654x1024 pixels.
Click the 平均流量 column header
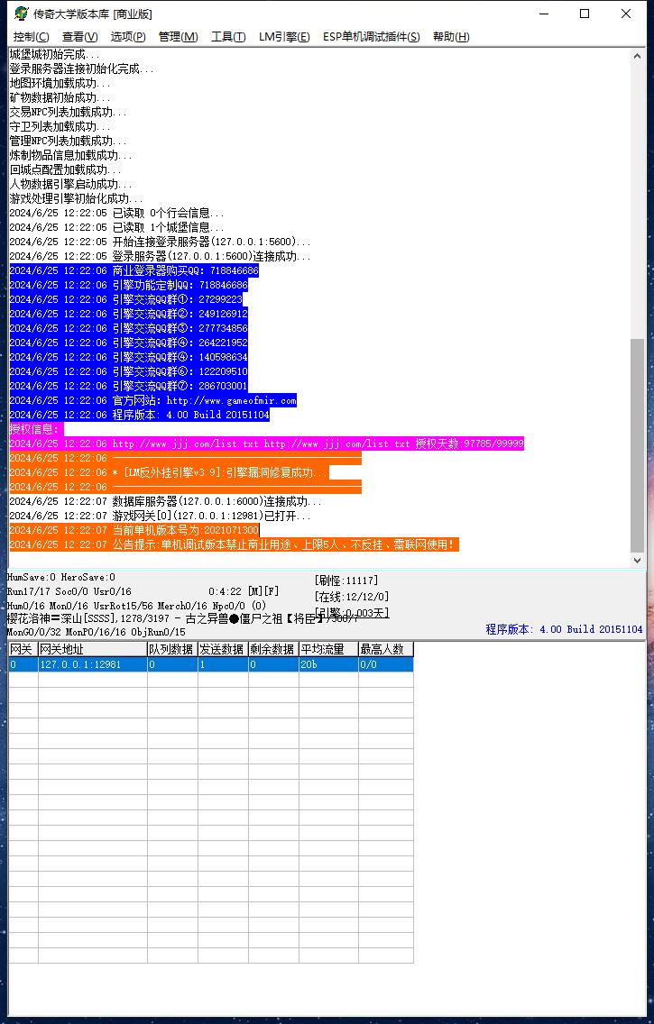(x=327, y=649)
